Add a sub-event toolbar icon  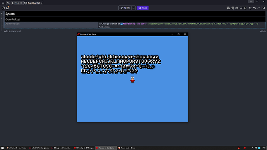pos(233,8)
